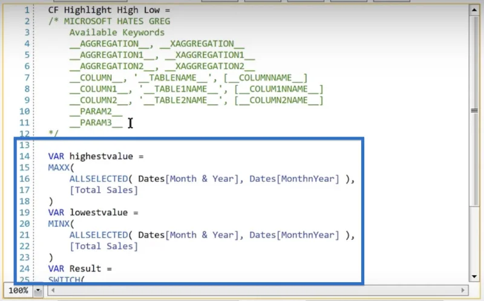Click the '__AGGREGATION__' keyword on line 4
This screenshot has height=301, width=484.
point(109,44)
